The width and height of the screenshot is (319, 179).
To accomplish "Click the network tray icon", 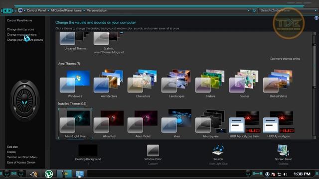I will 280,174.
